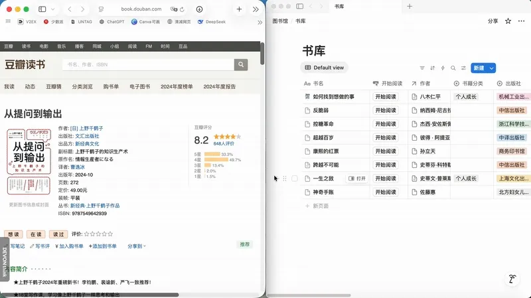The width and height of the screenshot is (531, 298).
Task: Expand the 新建 dropdown arrow
Action: point(491,68)
